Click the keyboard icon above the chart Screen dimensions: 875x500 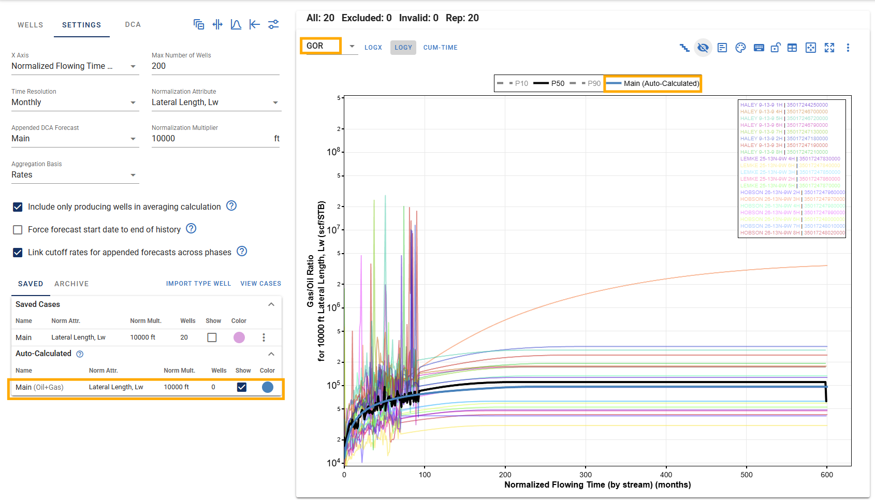point(759,48)
